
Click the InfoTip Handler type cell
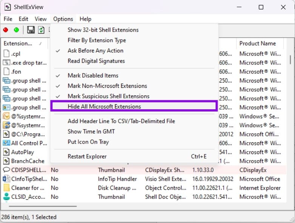(x=117, y=179)
